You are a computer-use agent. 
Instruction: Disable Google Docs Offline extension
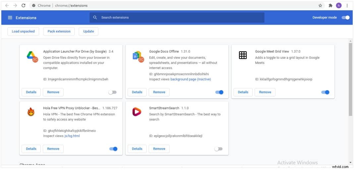point(219,92)
